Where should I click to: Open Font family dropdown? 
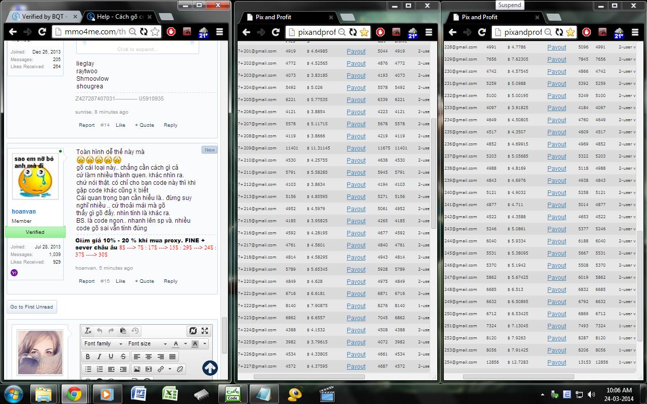[x=103, y=344]
